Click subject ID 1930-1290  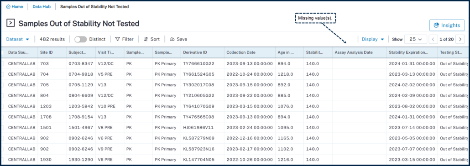click(x=81, y=160)
